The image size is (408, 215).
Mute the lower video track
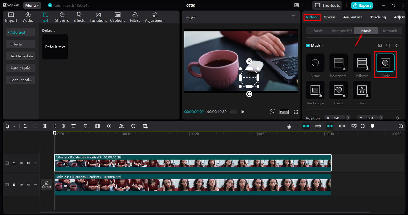(x=28, y=185)
